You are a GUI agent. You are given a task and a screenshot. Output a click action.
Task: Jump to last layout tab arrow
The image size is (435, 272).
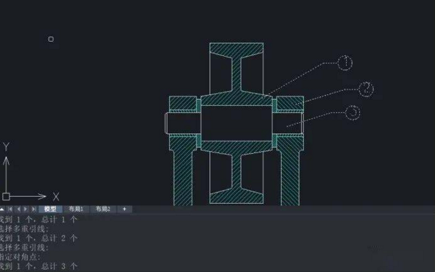34,209
